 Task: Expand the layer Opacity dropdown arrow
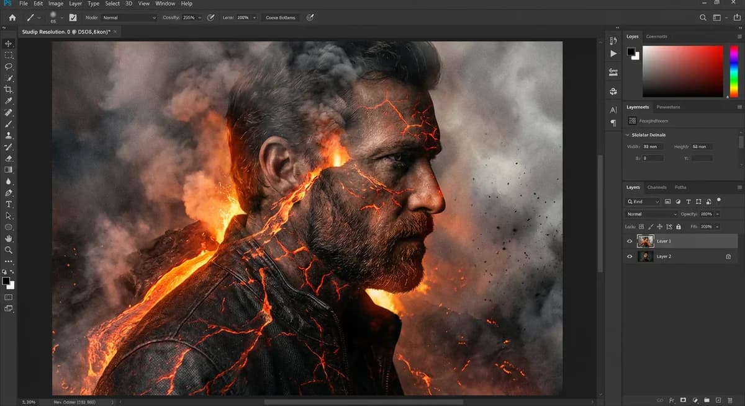pos(717,214)
